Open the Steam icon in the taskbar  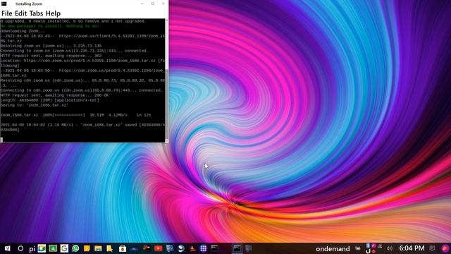pyautogui.click(x=181, y=248)
